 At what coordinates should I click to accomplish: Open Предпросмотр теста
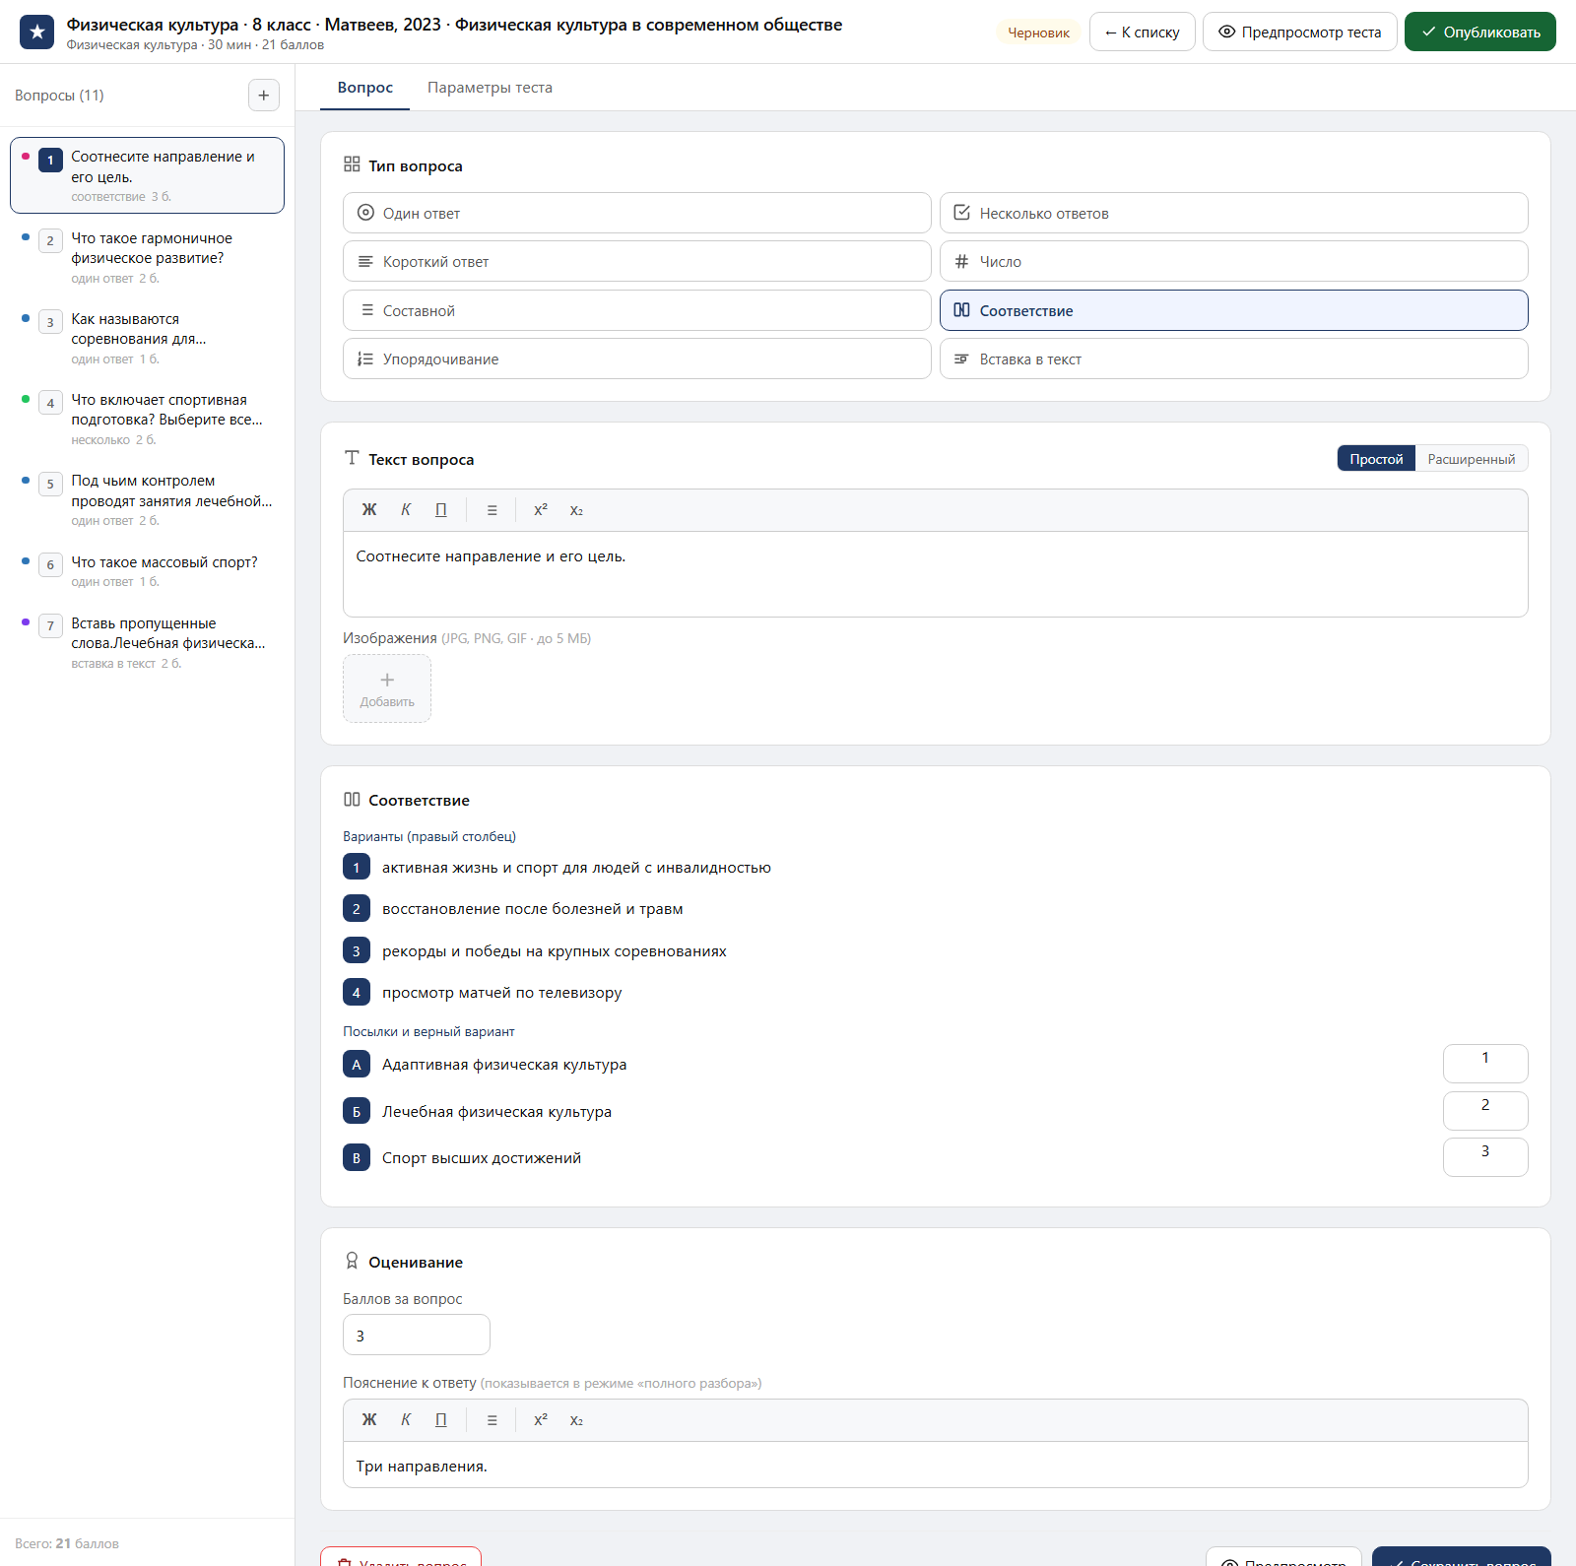point(1300,32)
